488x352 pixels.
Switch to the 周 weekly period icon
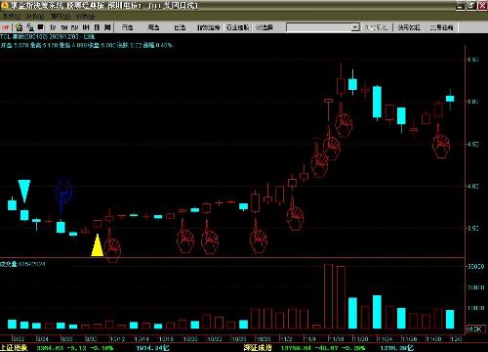(107, 27)
